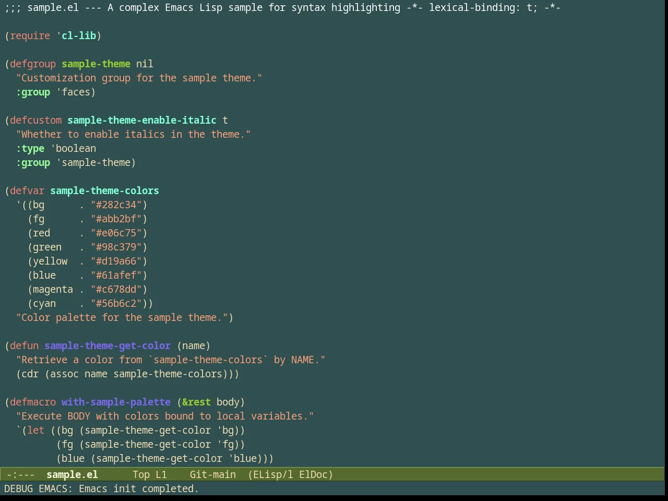The height and width of the screenshot is (501, 668).
Task: Click the ELisp/l major mode indicator
Action: (x=273, y=474)
